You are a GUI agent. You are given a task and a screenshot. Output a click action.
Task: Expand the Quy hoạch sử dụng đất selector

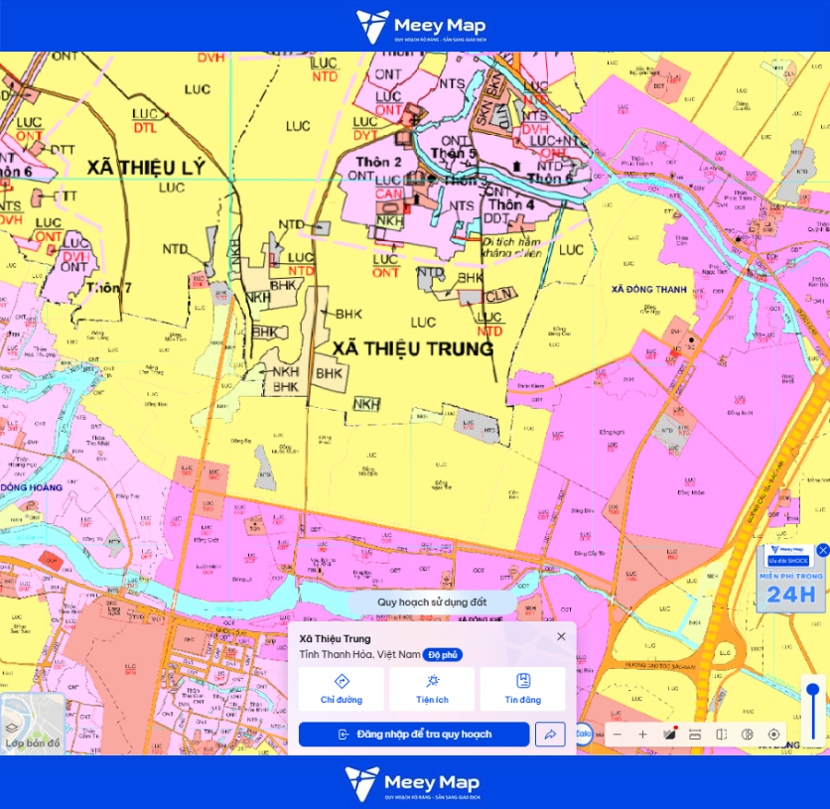[x=432, y=603]
